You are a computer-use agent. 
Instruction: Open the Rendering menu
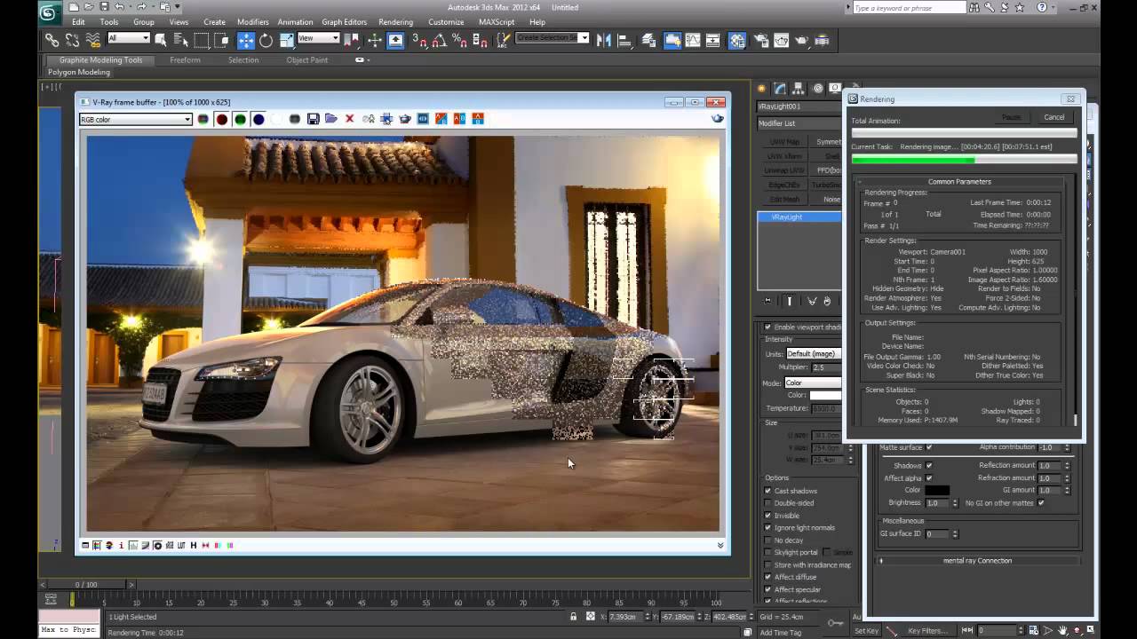(x=396, y=21)
